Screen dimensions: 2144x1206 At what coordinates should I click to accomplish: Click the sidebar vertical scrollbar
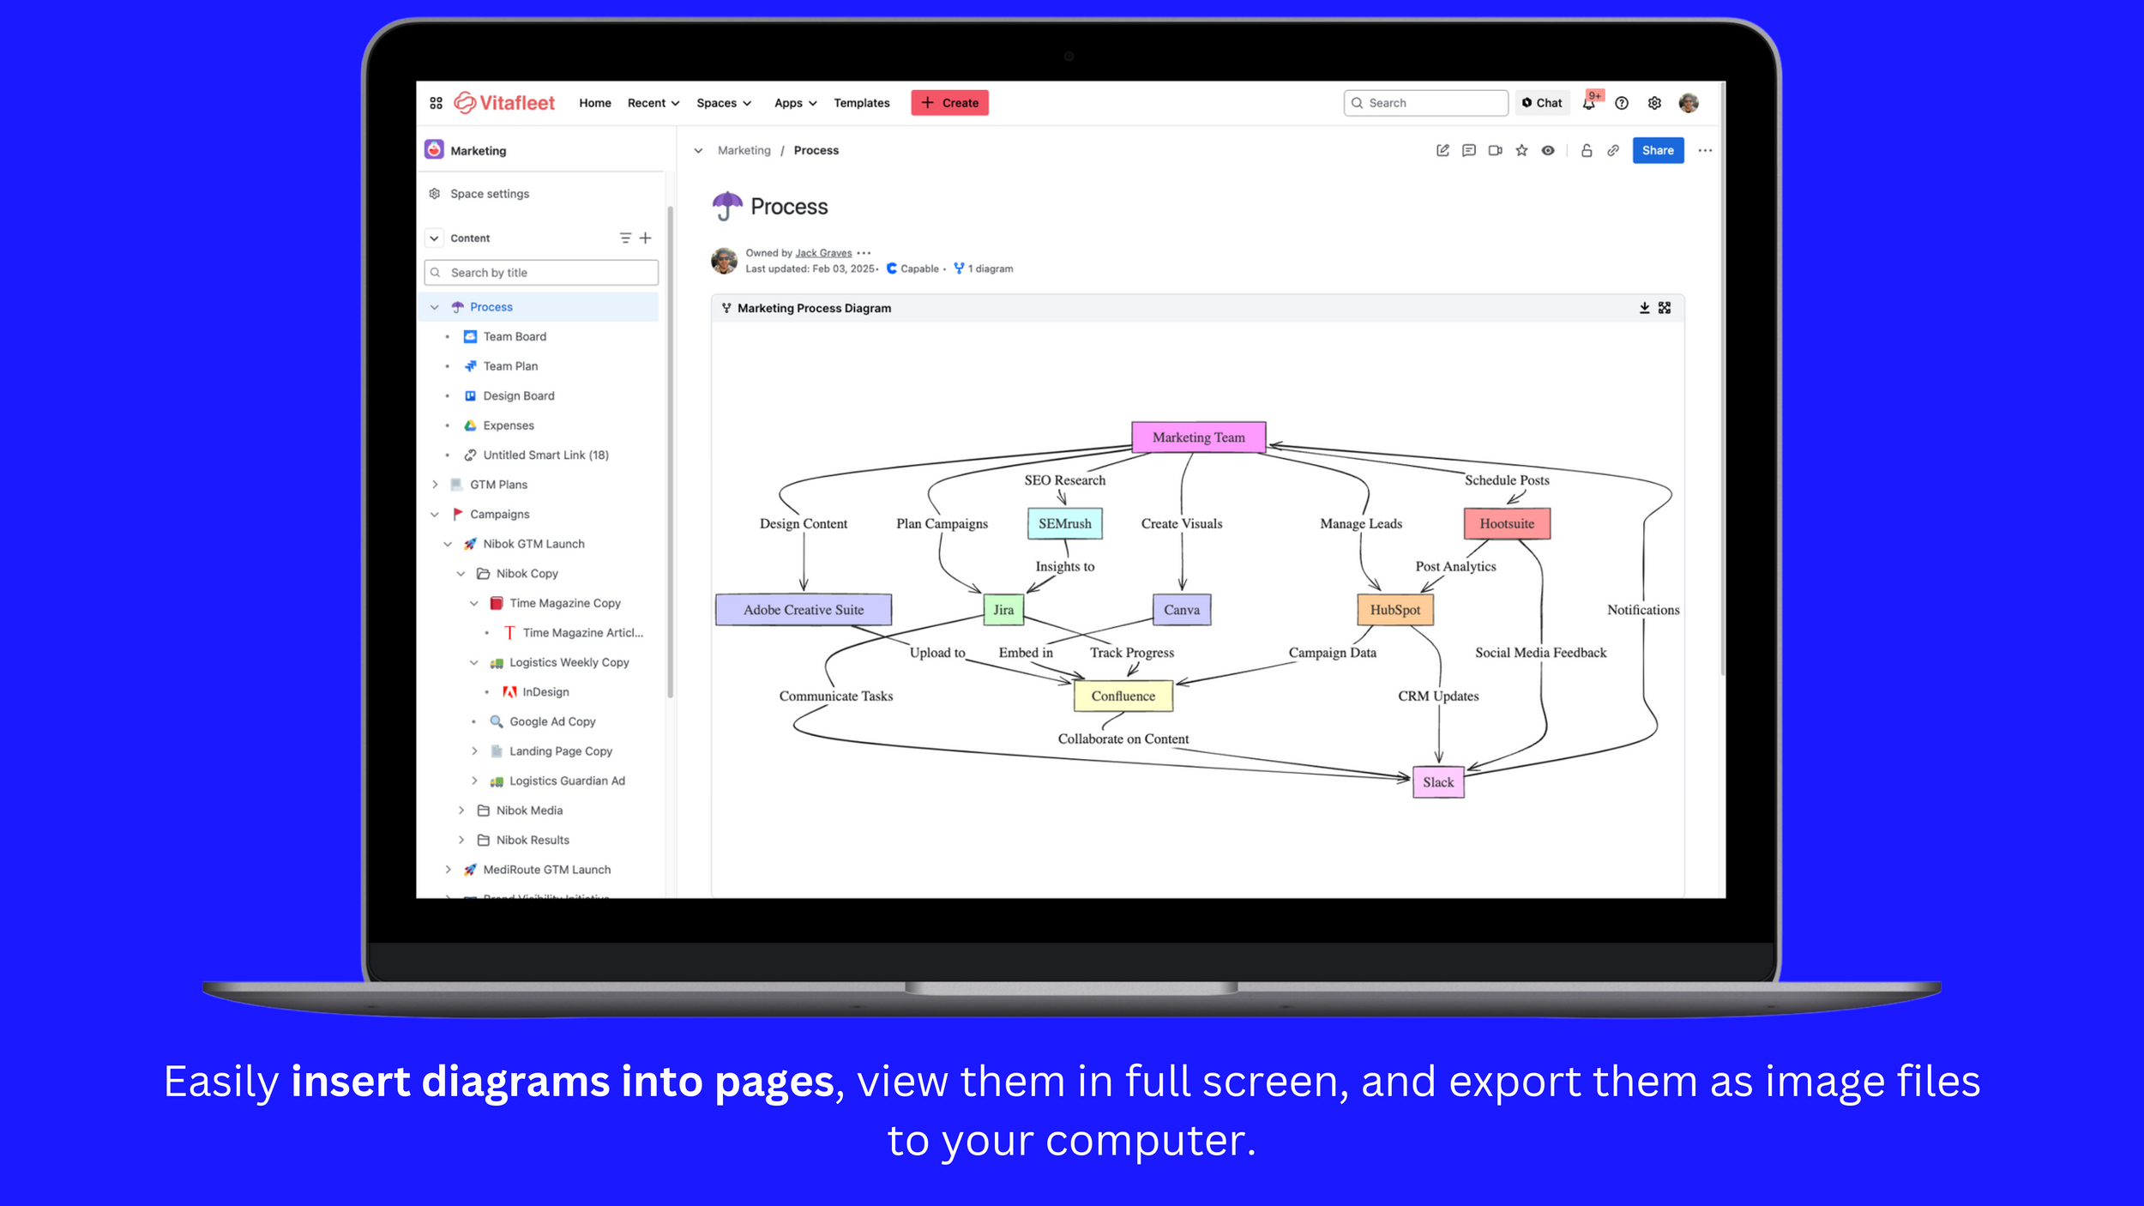[x=670, y=452]
